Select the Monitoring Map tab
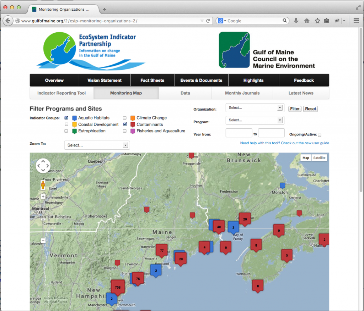364x311 pixels. pyautogui.click(x=126, y=93)
